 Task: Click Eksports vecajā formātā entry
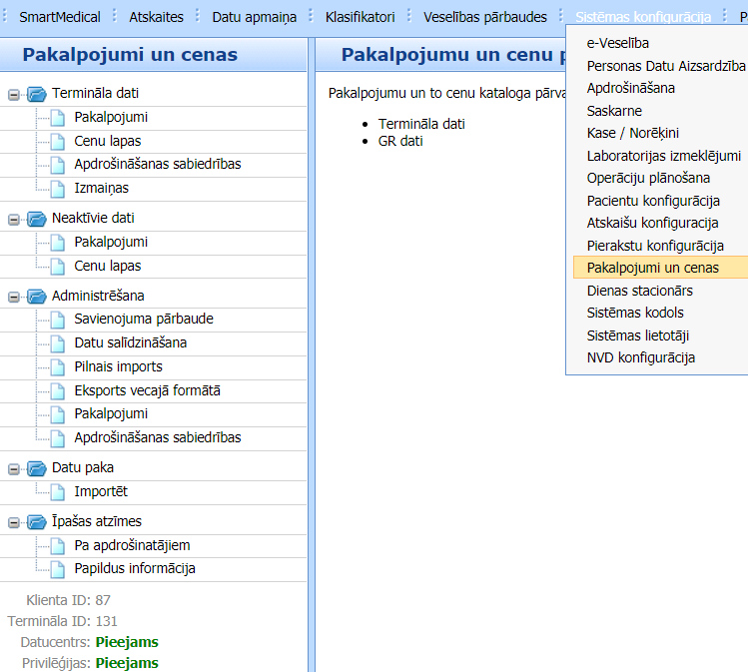point(147,390)
